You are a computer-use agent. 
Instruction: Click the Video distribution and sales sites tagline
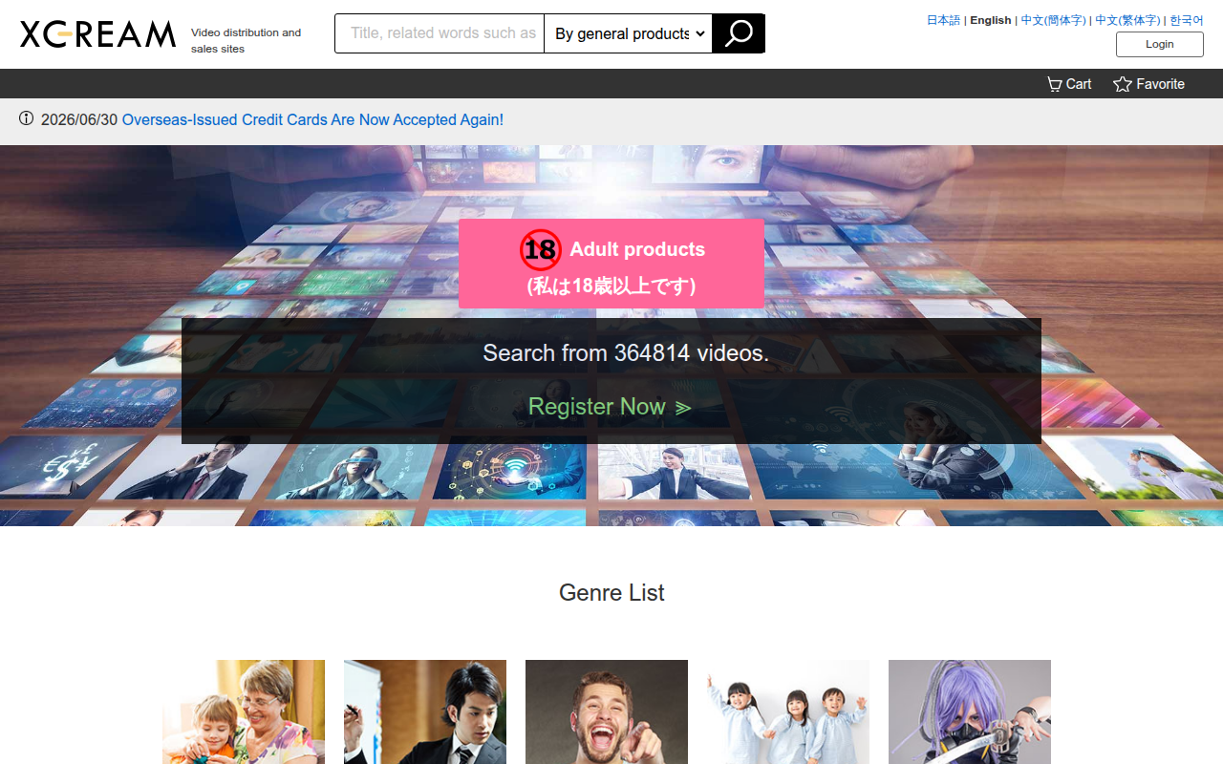tap(246, 40)
